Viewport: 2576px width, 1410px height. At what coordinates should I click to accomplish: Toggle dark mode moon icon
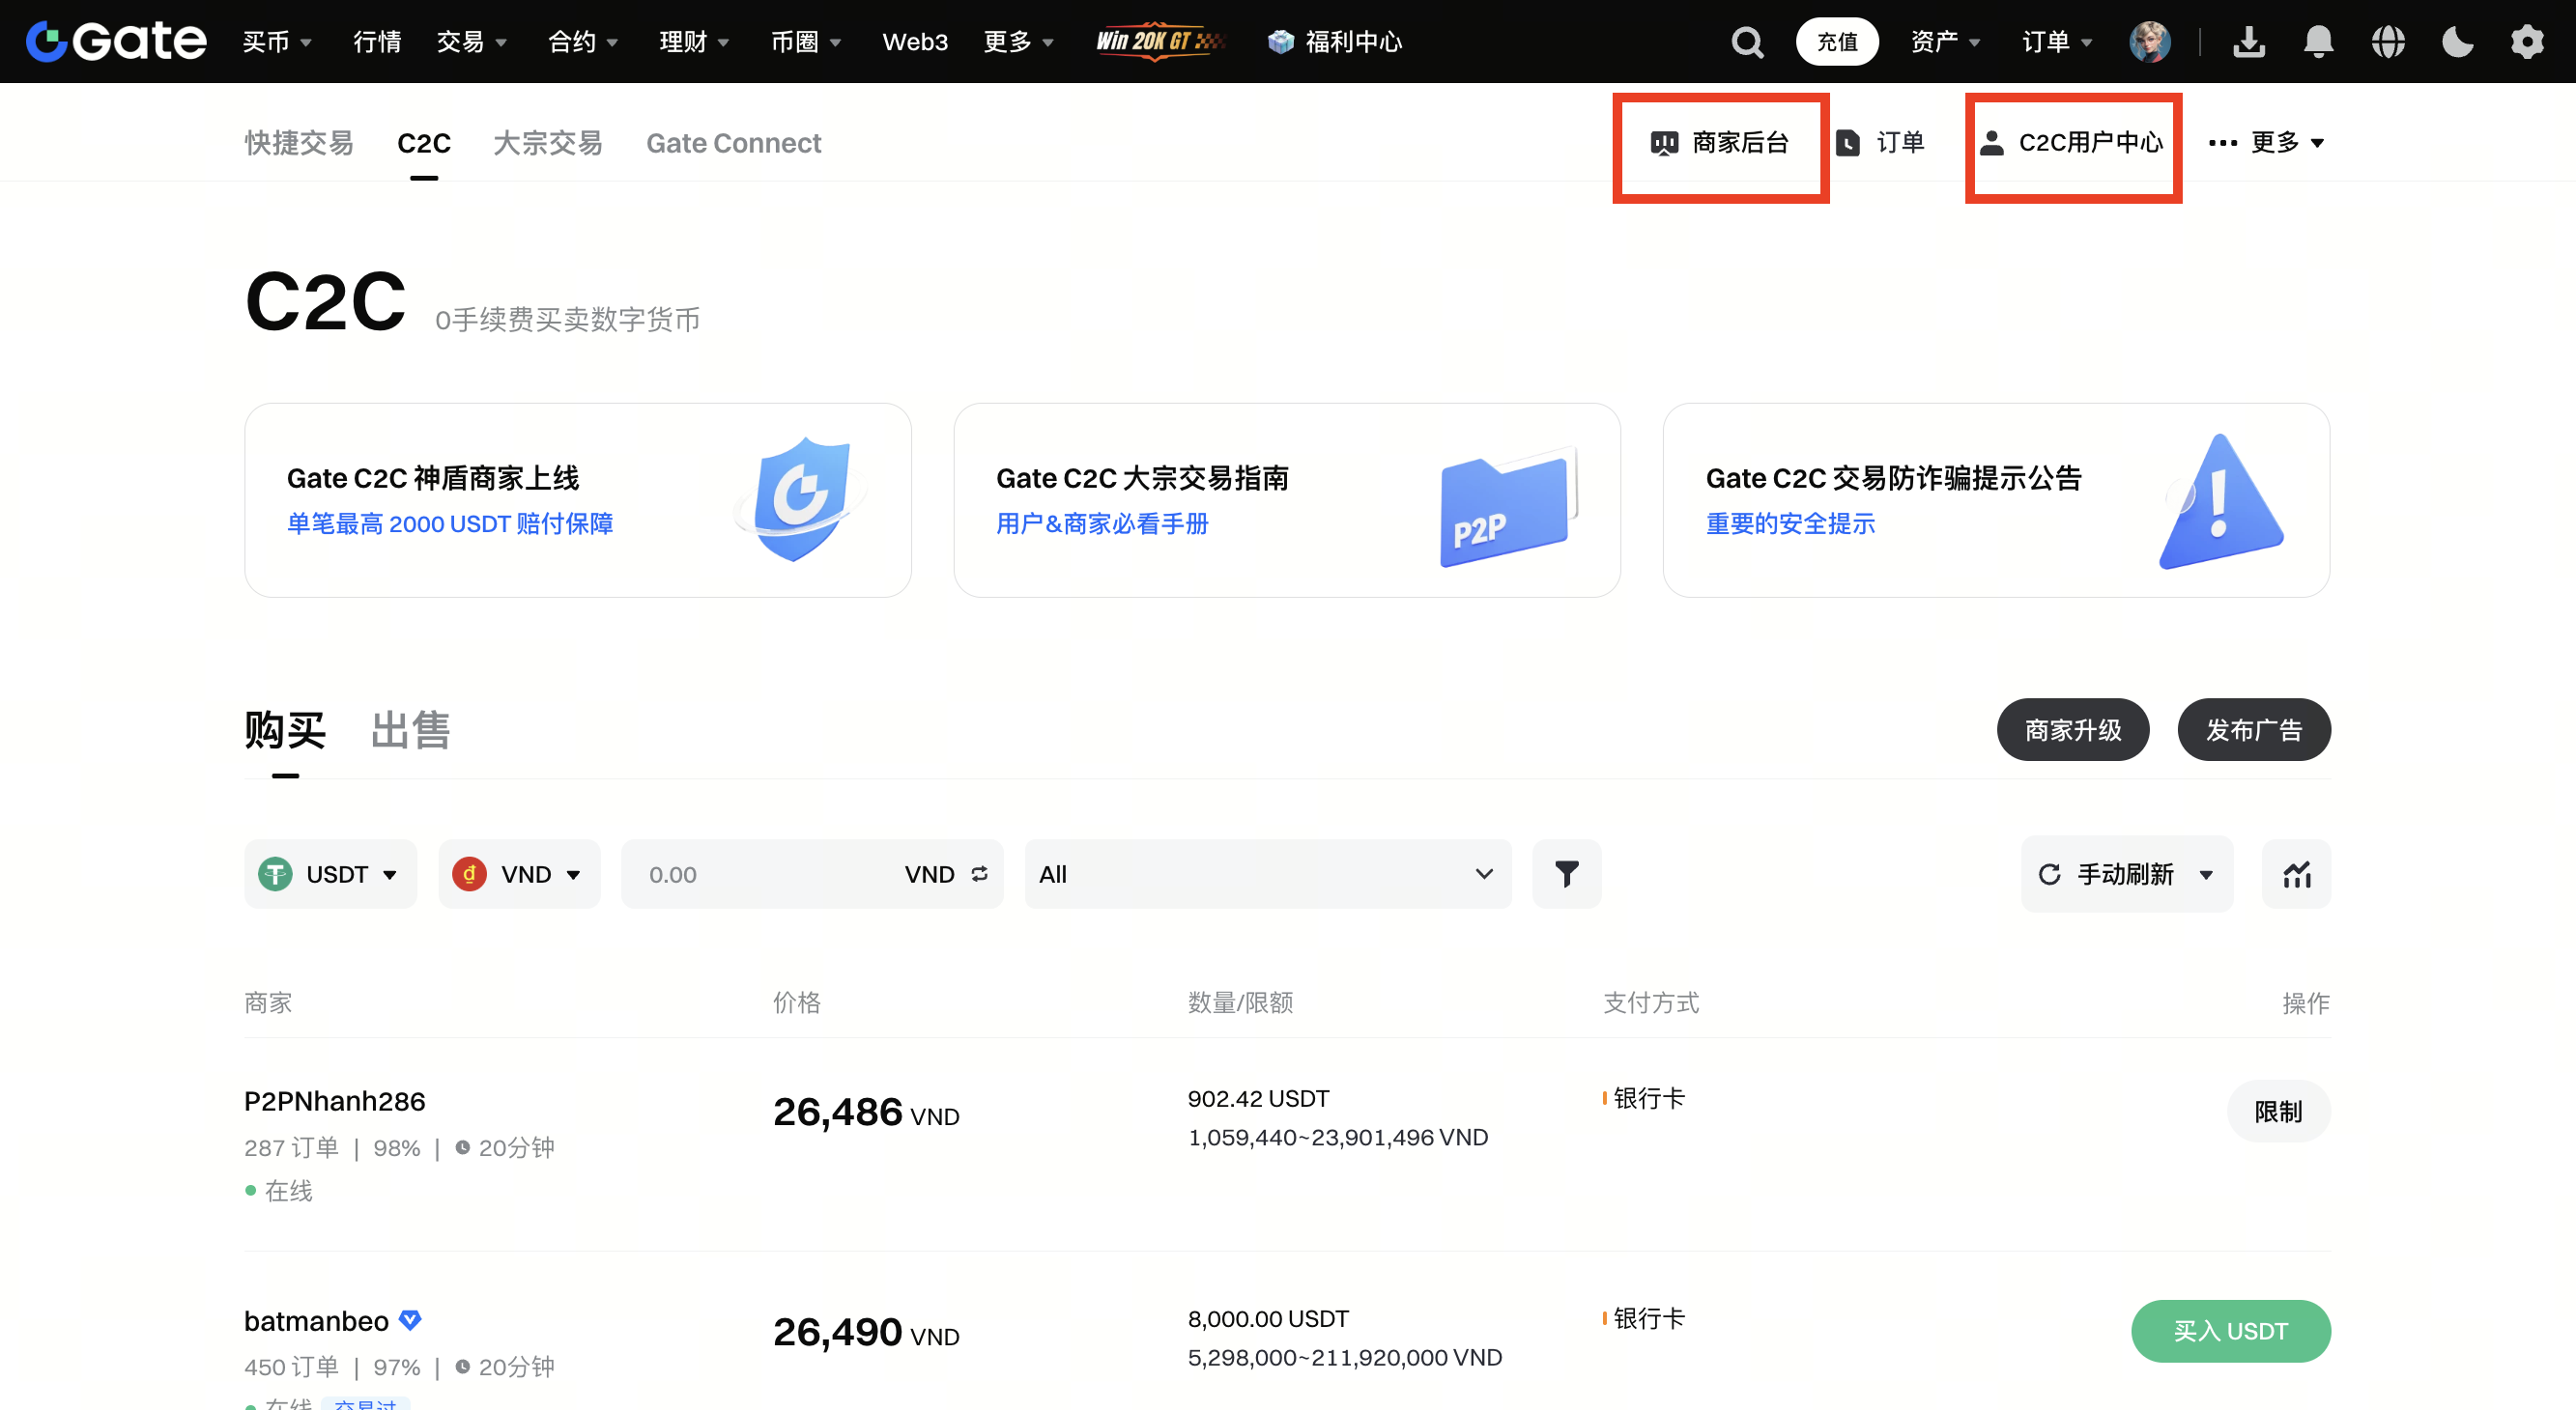coord(2457,42)
